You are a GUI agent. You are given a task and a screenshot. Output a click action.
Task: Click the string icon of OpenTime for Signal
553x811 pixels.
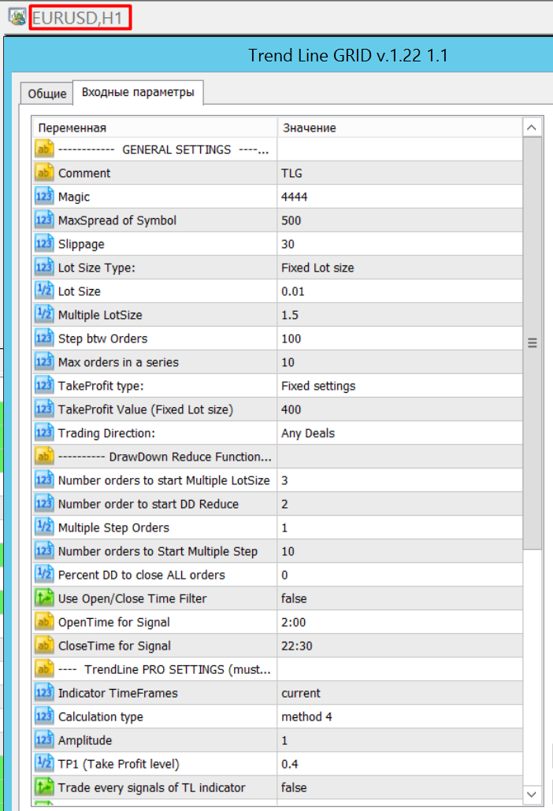44,622
